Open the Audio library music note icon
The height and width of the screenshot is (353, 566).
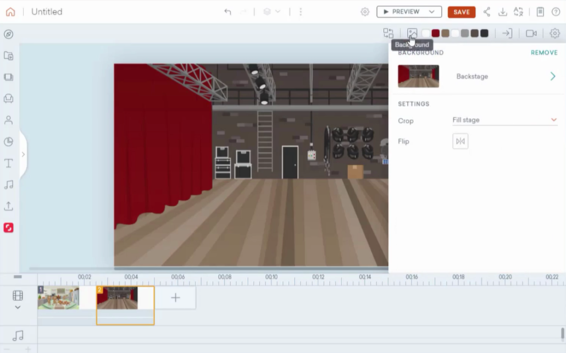click(x=9, y=185)
